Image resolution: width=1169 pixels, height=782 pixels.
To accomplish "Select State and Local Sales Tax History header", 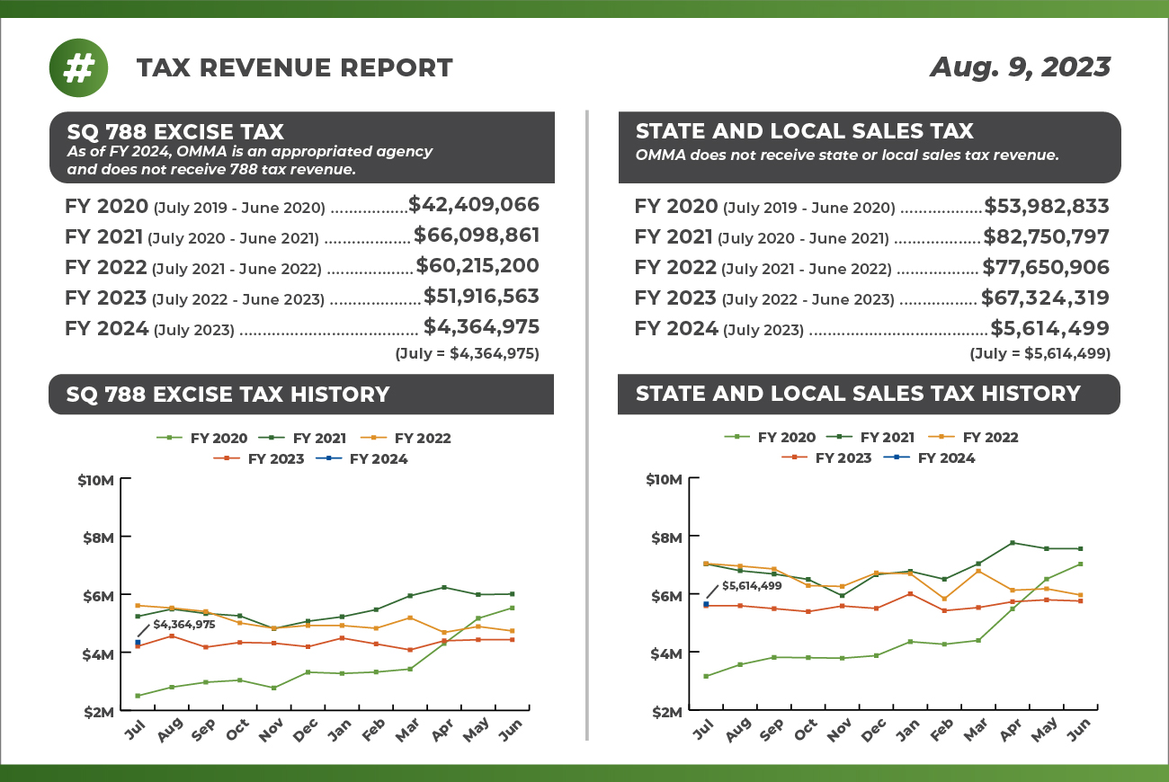I will [858, 394].
